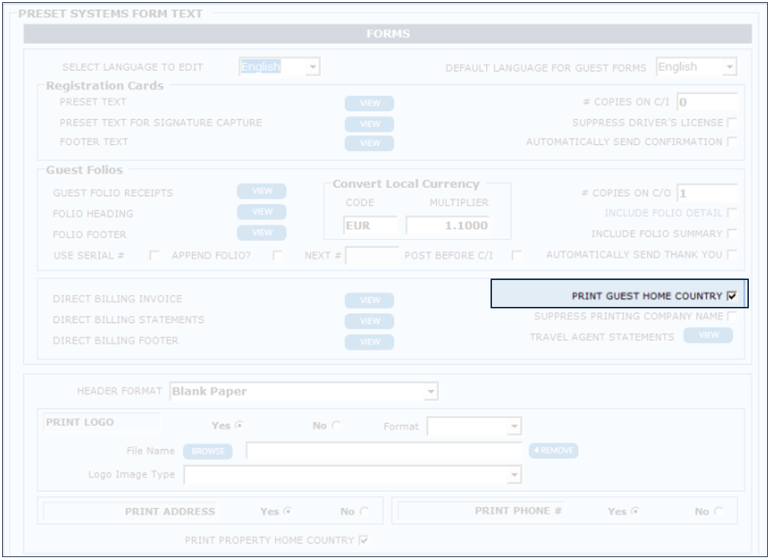The width and height of the screenshot is (770, 560).
Task: Check Automatically Send Confirmation option
Action: [731, 143]
